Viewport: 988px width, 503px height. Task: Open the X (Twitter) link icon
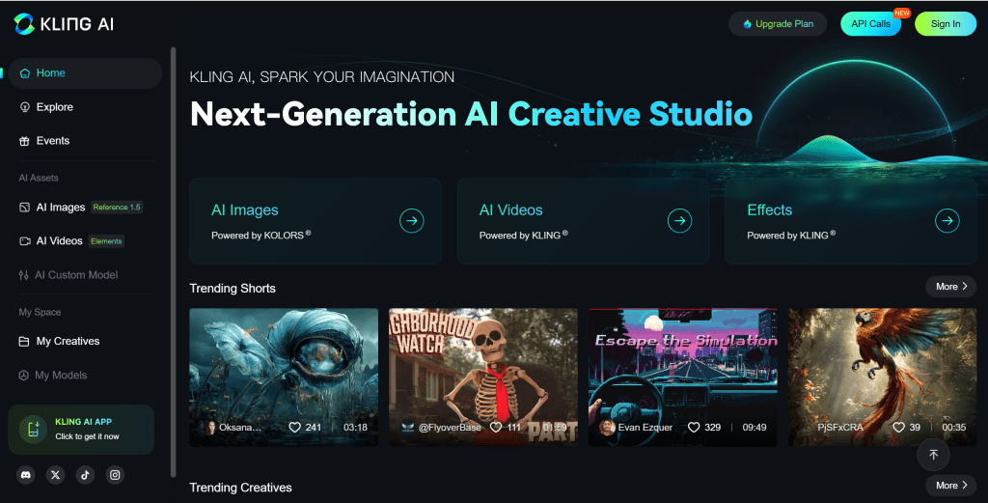coord(55,475)
